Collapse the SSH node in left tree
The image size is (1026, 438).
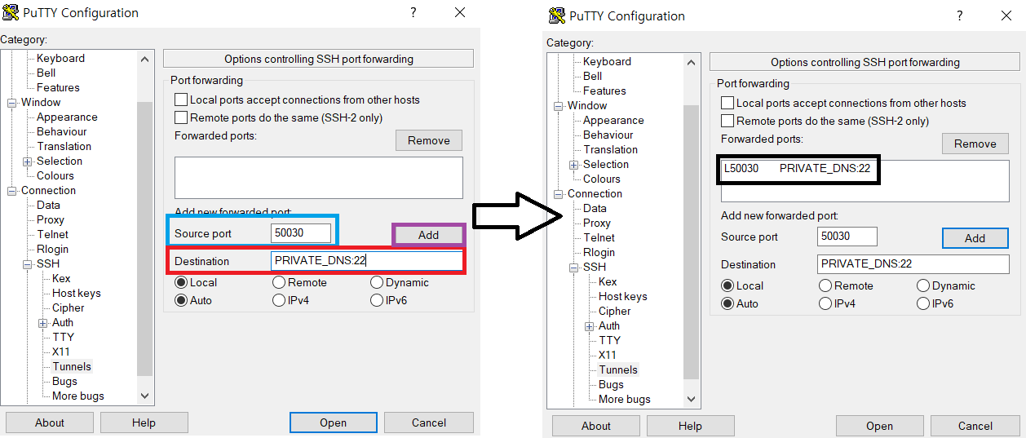[x=28, y=264]
